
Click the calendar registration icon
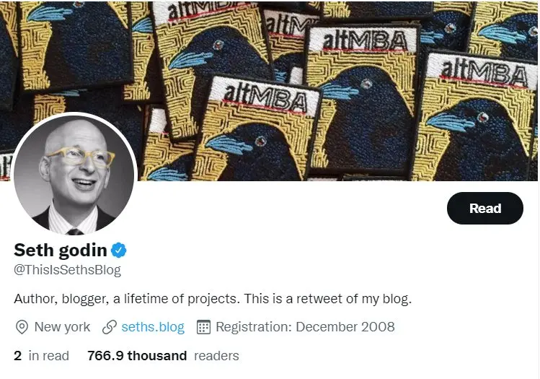(203, 327)
